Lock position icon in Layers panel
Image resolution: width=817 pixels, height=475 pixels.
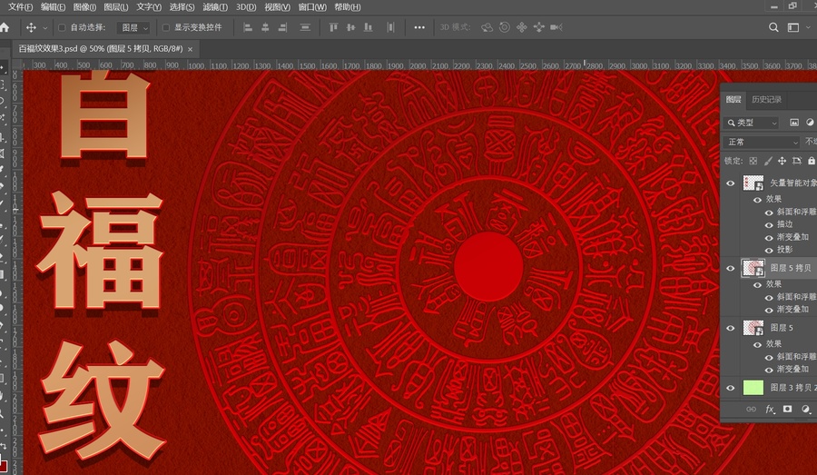783,161
